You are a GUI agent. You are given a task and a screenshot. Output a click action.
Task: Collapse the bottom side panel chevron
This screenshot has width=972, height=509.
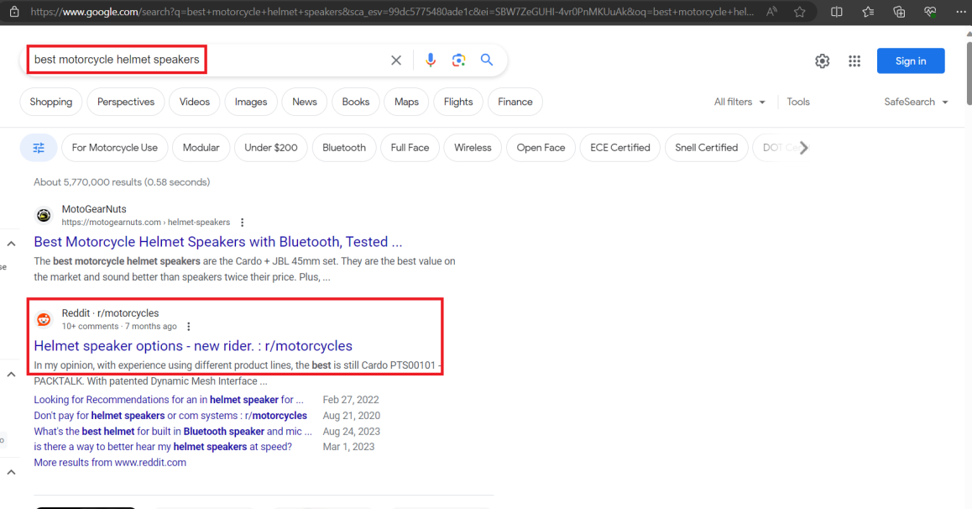tap(11, 472)
